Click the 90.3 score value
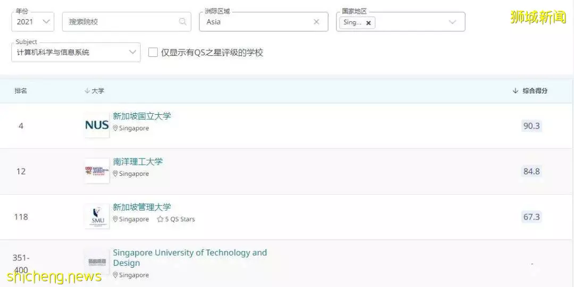Viewport: 574px width, 287px height. tap(531, 126)
